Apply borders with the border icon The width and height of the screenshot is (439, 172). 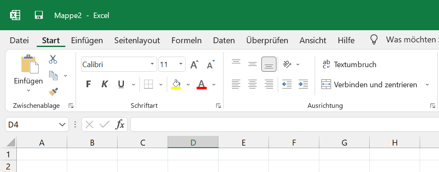148,84
